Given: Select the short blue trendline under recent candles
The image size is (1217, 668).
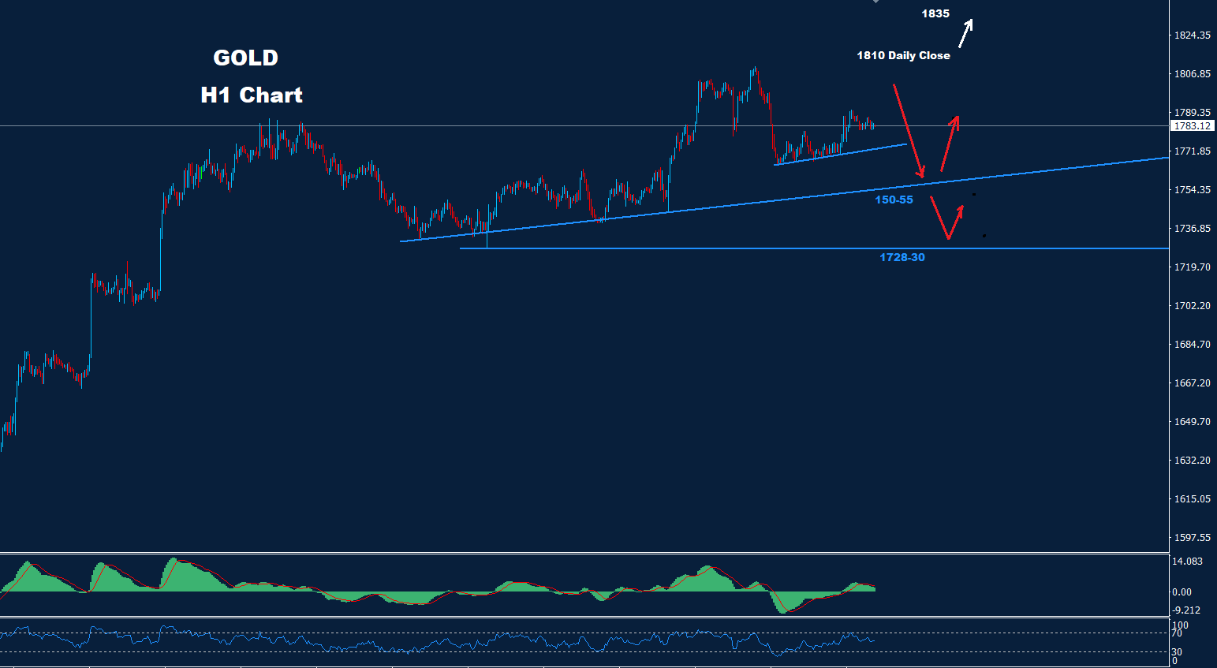Looking at the screenshot, I should 840,155.
